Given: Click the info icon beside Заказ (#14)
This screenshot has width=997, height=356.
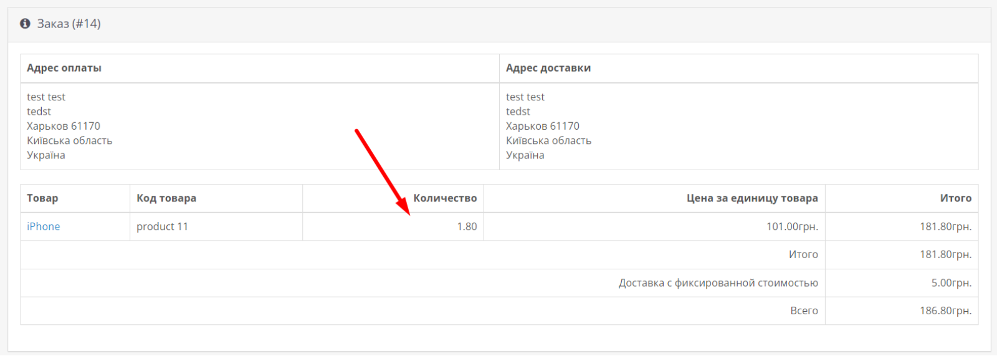Looking at the screenshot, I should 25,24.
